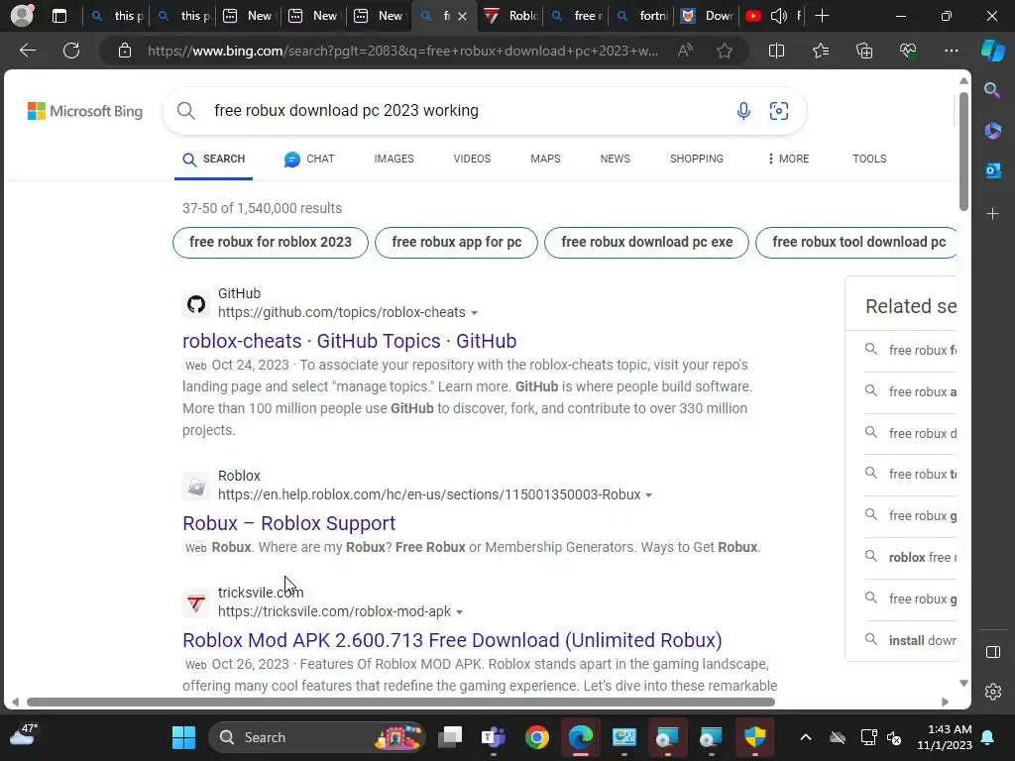1015x761 pixels.
Task: Click 'install down' related search
Action: tap(911, 640)
